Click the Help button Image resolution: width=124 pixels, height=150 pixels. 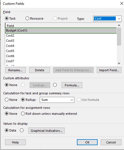tap(15, 142)
